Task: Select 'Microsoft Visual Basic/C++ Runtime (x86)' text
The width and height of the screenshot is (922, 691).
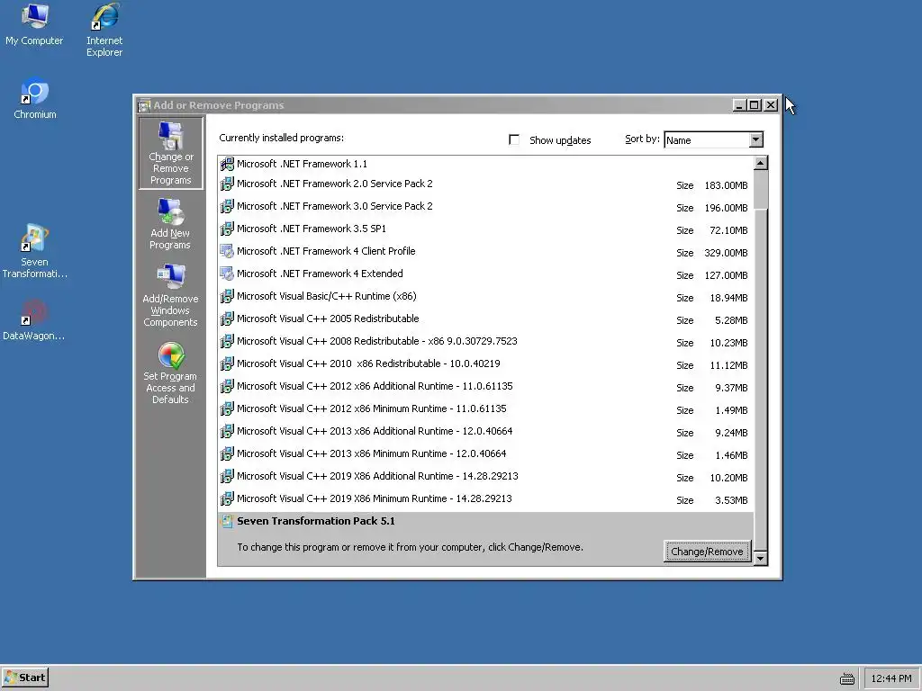Action: click(326, 296)
